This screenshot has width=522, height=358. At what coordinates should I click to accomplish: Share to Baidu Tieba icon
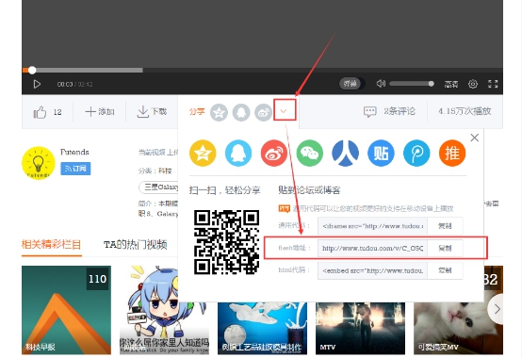point(381,154)
